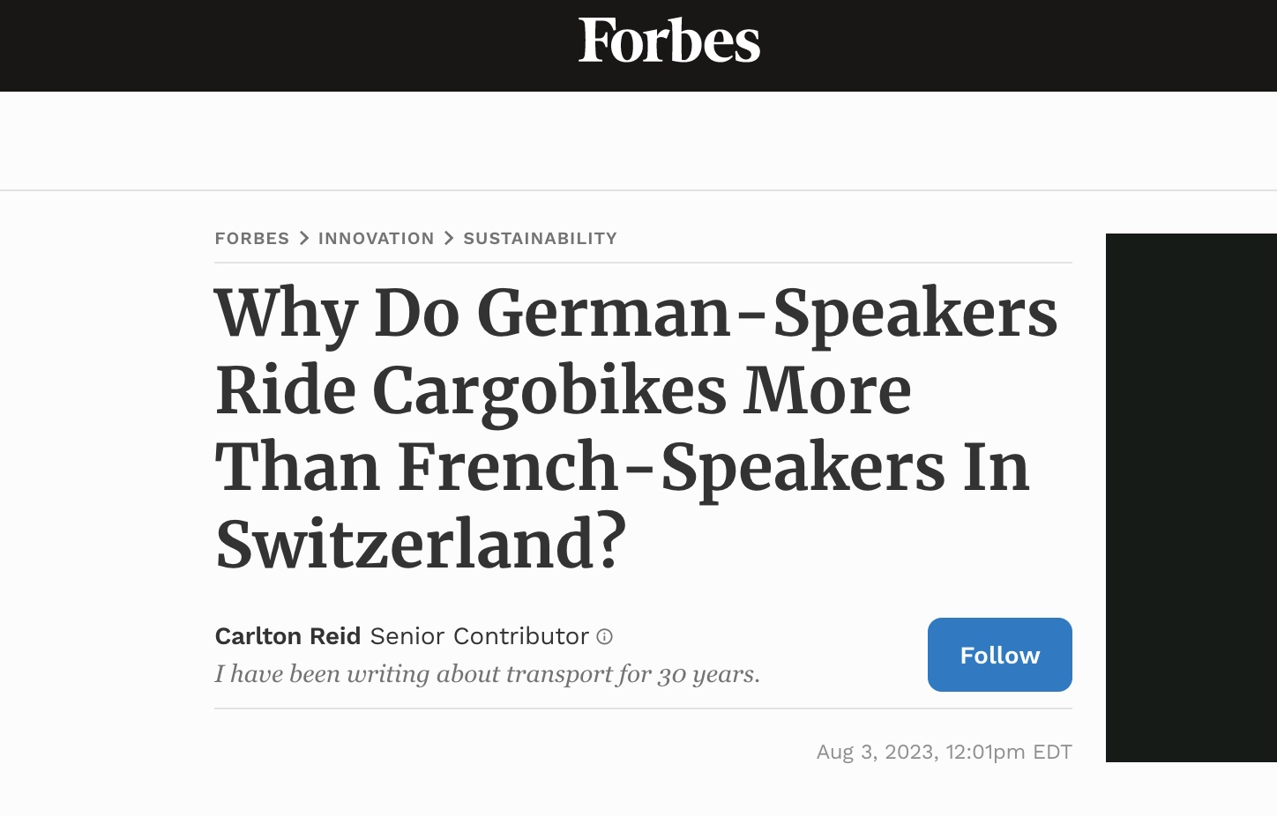Screen dimensions: 1277x816
Task: Open the FORBES breadcrumb link
Action: point(251,238)
